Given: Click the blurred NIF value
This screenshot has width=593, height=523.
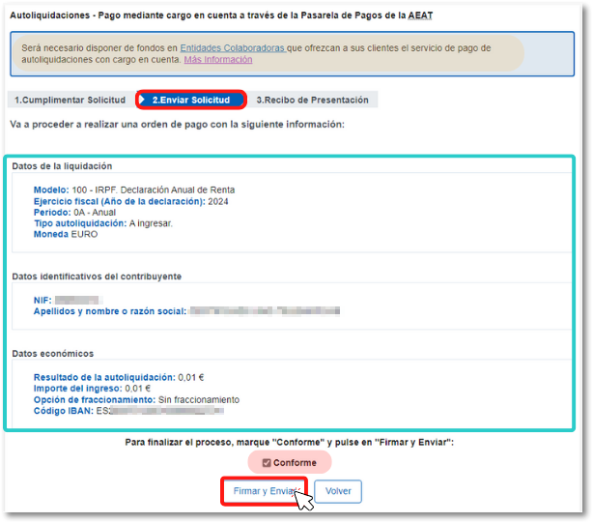Looking at the screenshot, I should pos(77,301).
